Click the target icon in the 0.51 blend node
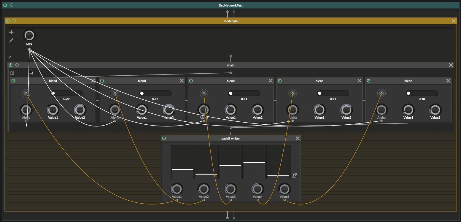 (x=293, y=93)
